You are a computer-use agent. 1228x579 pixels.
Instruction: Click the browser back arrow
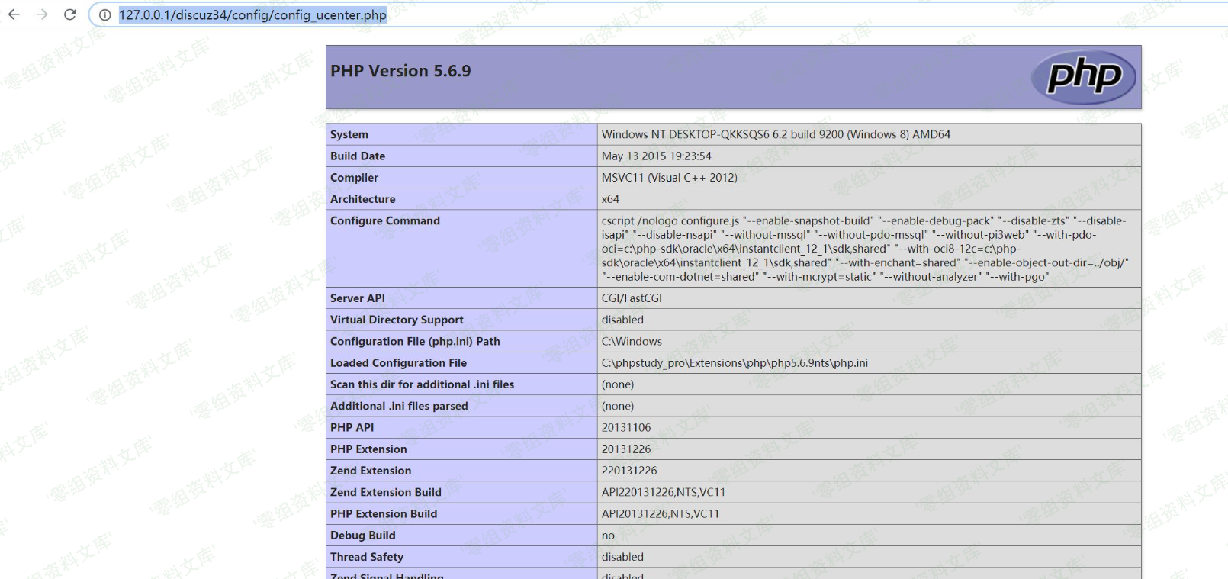14,14
